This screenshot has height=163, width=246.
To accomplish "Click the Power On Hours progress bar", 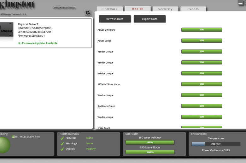I will click(x=202, y=30).
